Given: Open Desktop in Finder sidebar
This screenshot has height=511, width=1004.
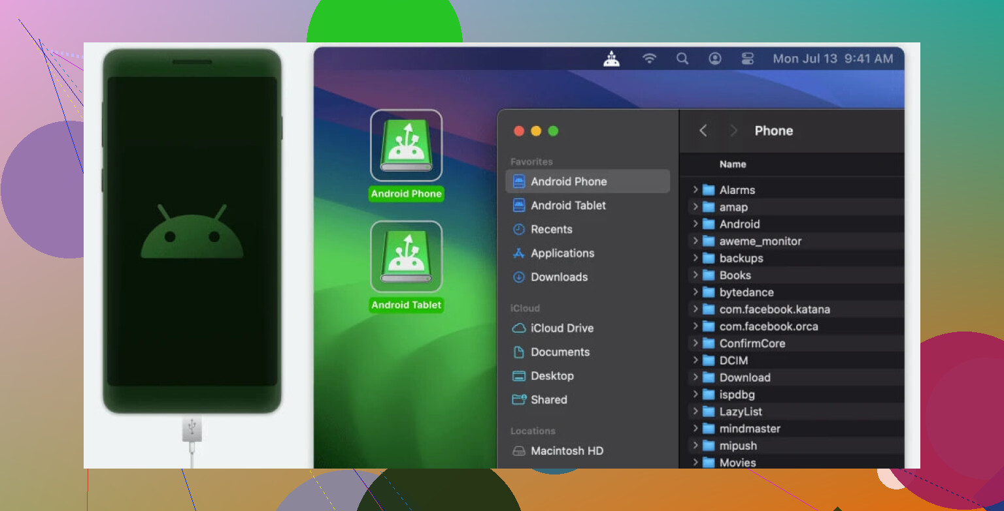Looking at the screenshot, I should (588, 376).
